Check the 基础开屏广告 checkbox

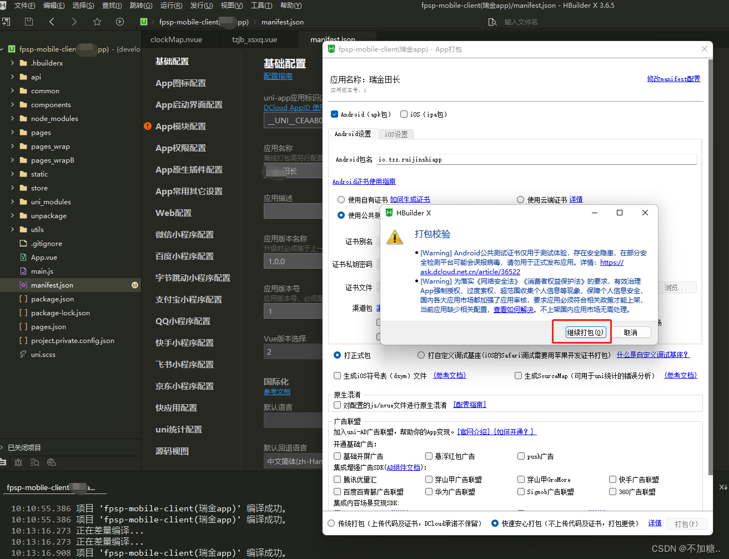(x=337, y=456)
